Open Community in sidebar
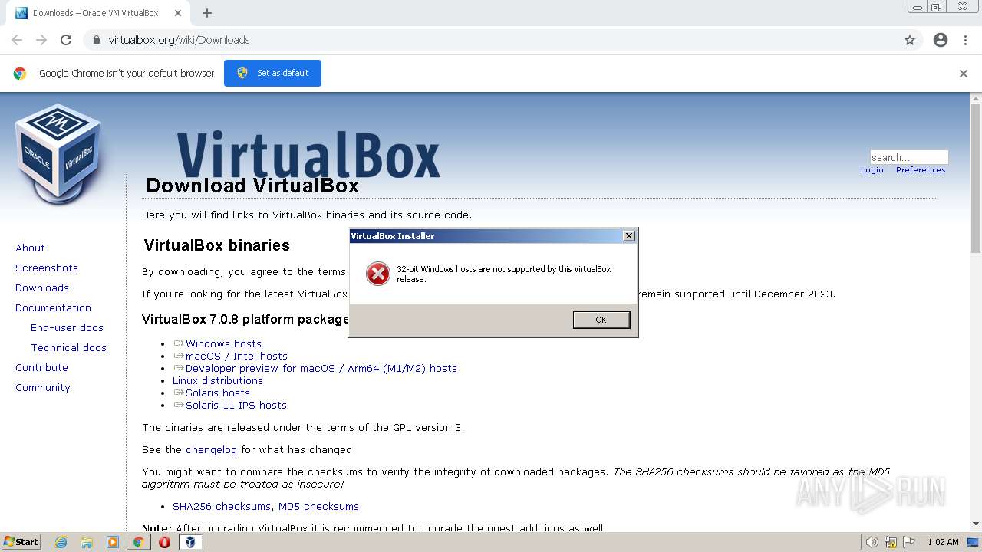 [x=43, y=387]
